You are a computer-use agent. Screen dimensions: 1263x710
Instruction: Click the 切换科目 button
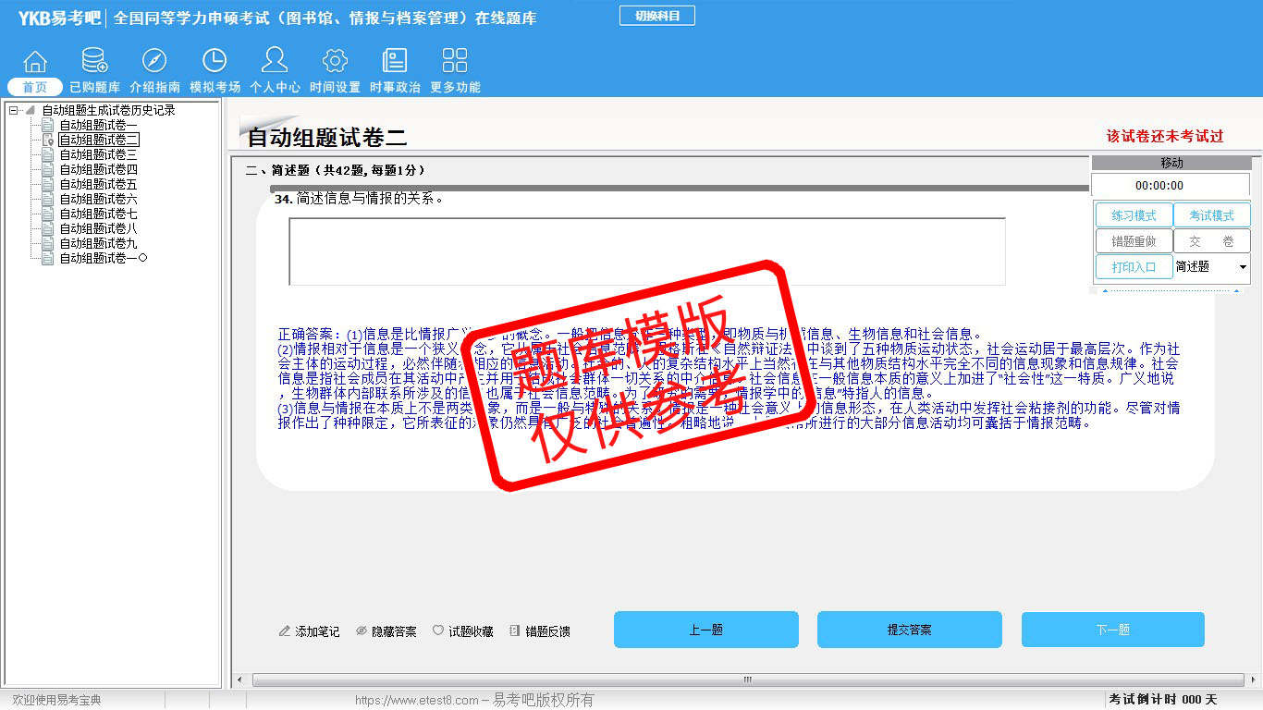click(656, 16)
